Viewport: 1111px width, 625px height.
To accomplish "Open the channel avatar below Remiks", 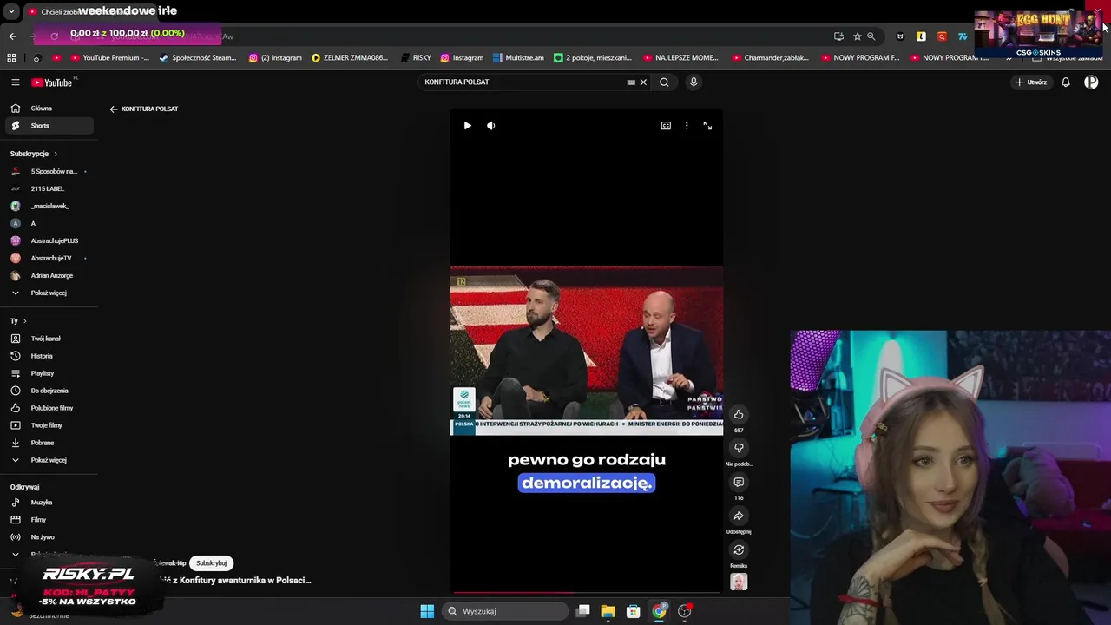I will point(739,582).
